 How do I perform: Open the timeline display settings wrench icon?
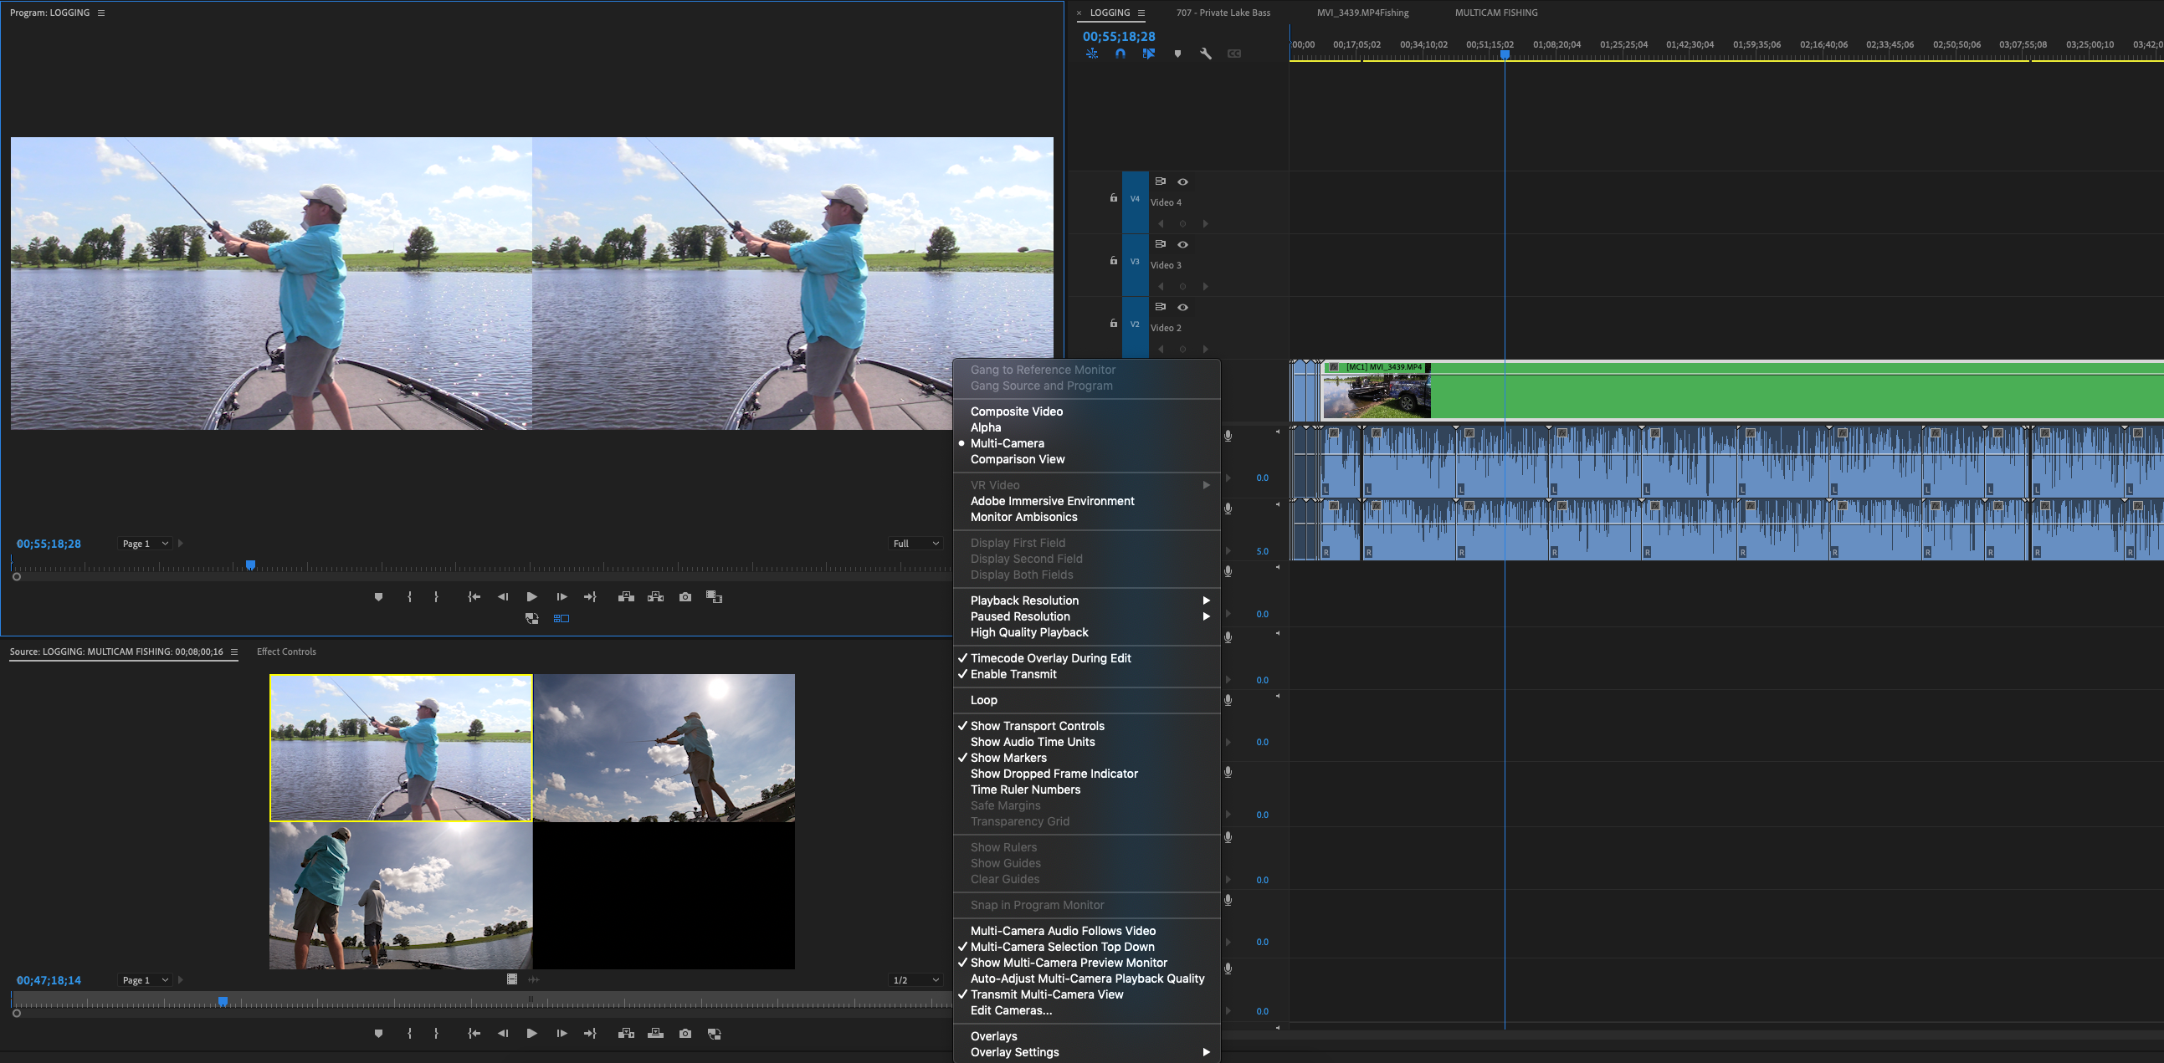pyautogui.click(x=1206, y=53)
